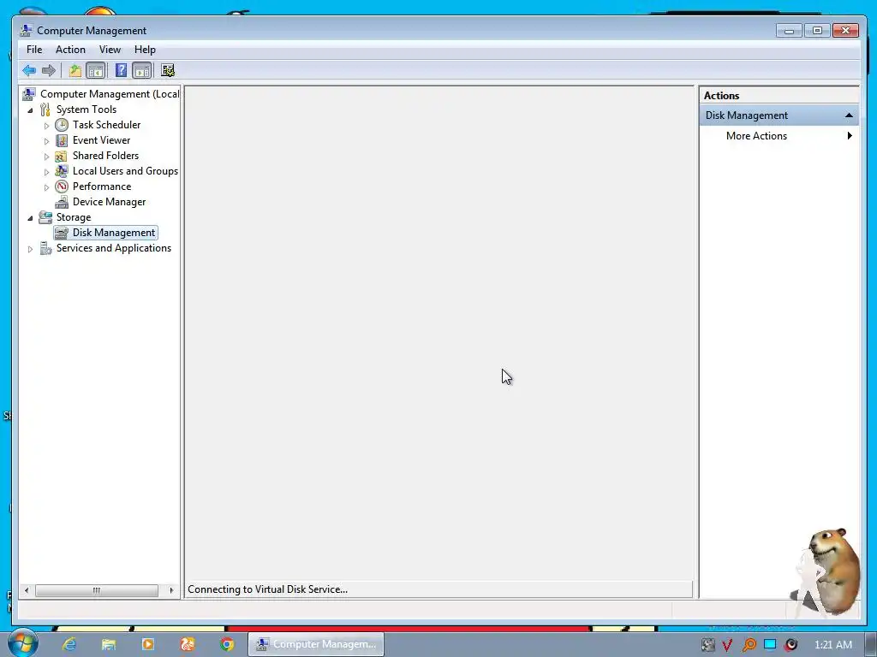Collapse the System Tools node

tap(30, 110)
